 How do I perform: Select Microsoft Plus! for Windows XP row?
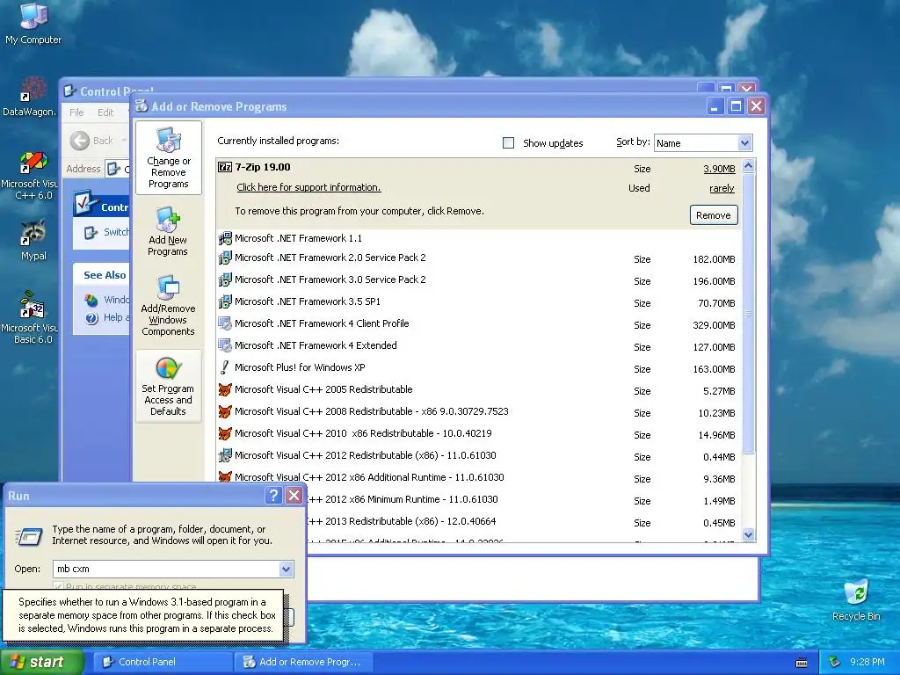pyautogui.click(x=478, y=368)
